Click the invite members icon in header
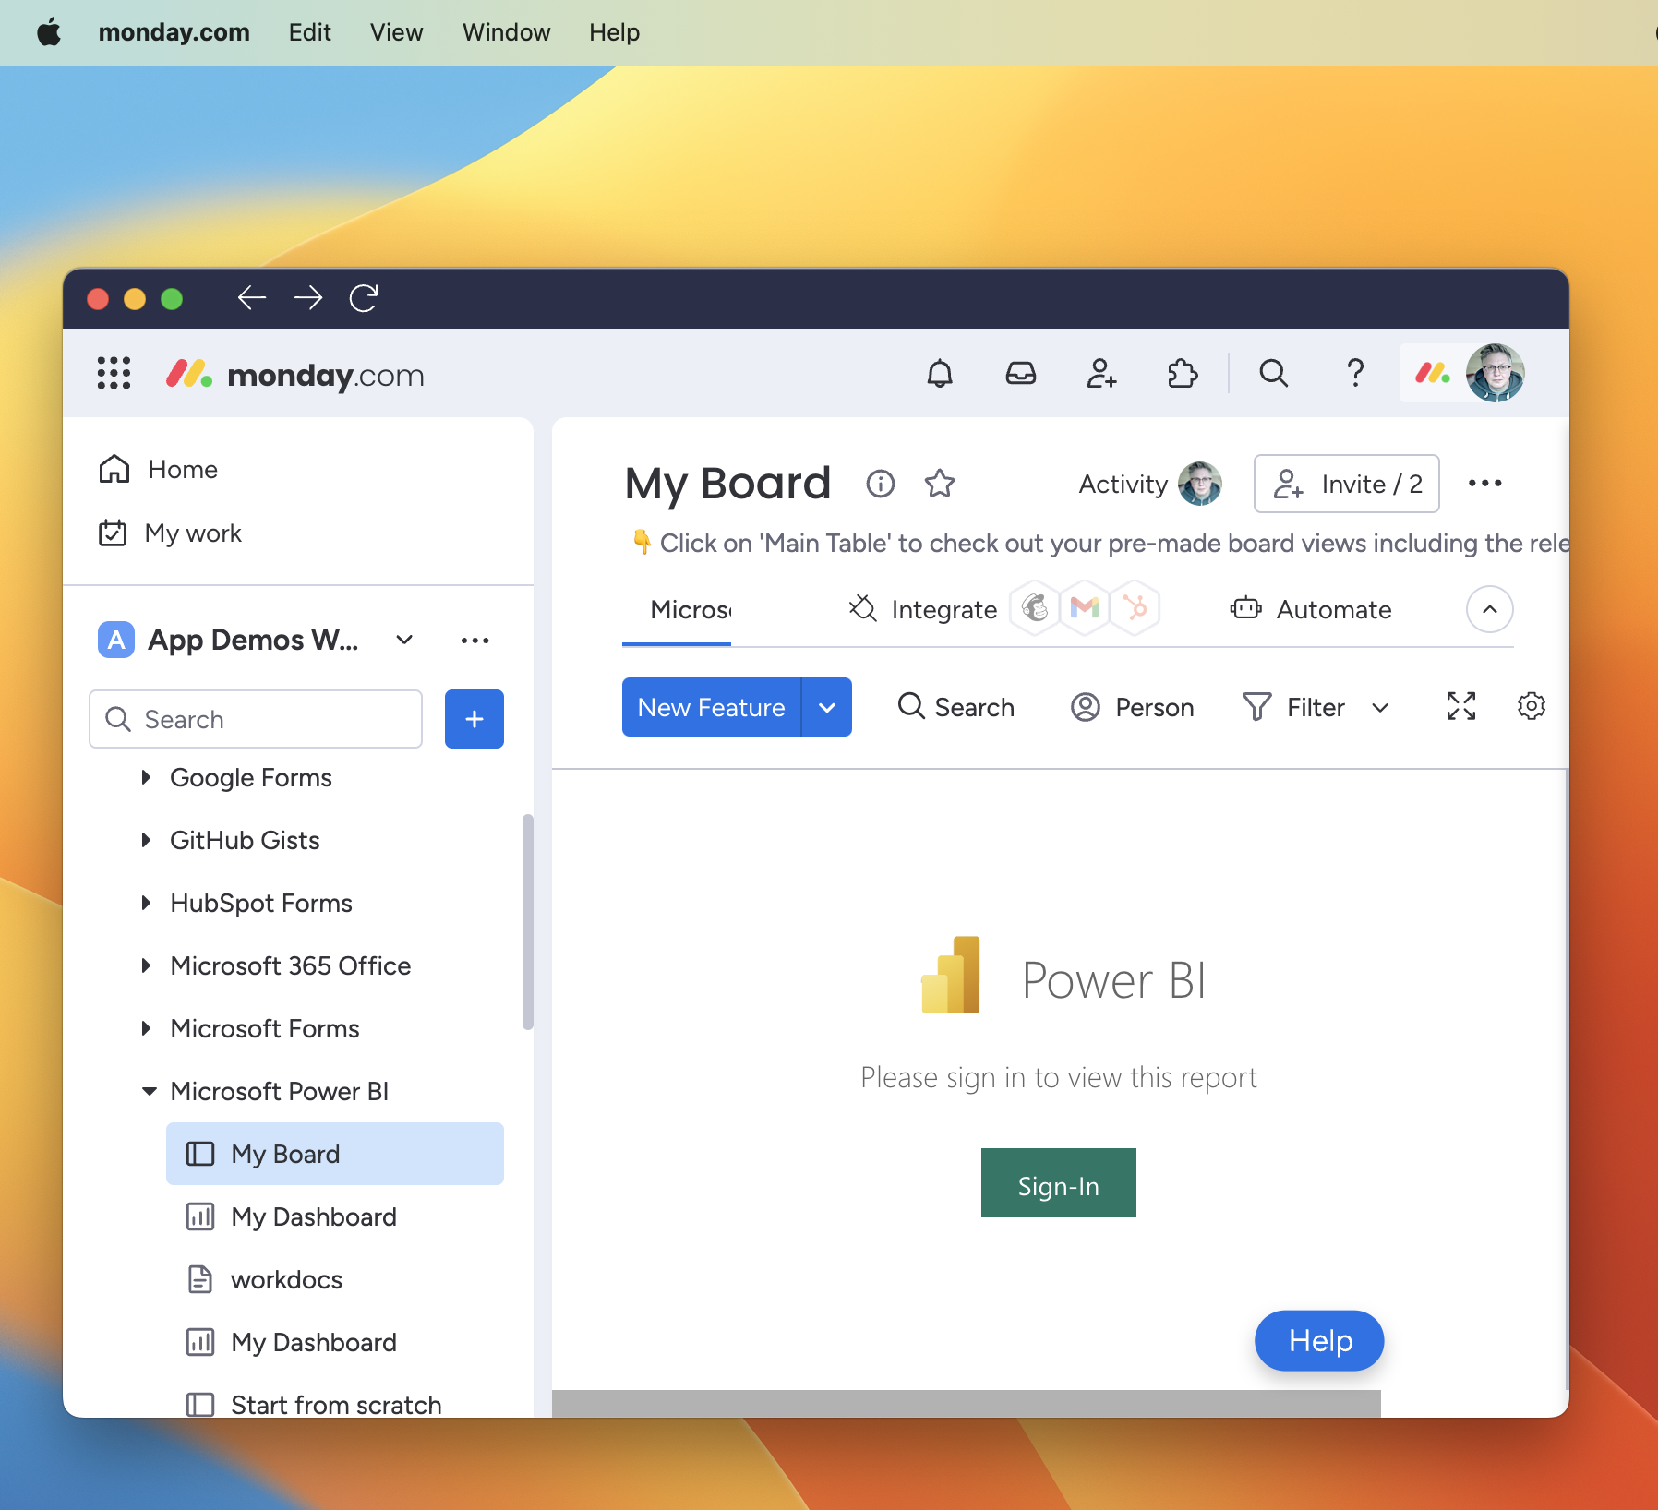This screenshot has height=1510, width=1658. click(x=1101, y=374)
